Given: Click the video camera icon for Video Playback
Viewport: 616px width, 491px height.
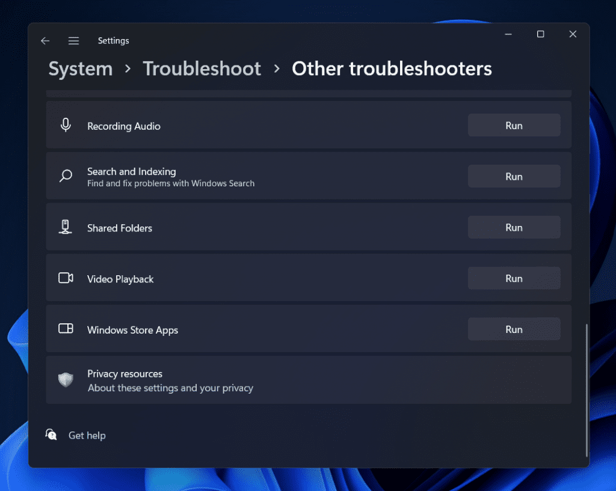Looking at the screenshot, I should click(66, 278).
